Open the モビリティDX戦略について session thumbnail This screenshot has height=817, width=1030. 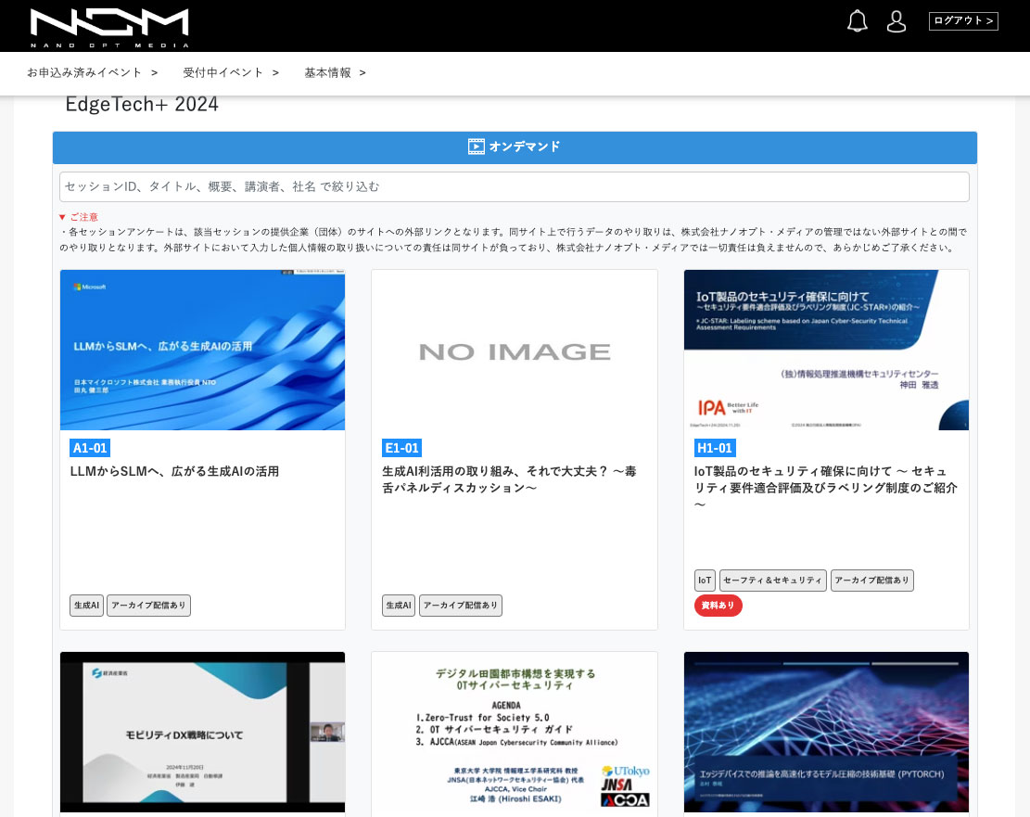click(202, 733)
